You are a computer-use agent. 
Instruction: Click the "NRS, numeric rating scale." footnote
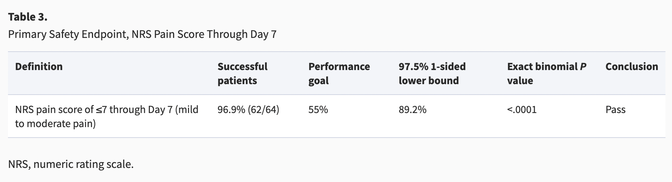[71, 164]
